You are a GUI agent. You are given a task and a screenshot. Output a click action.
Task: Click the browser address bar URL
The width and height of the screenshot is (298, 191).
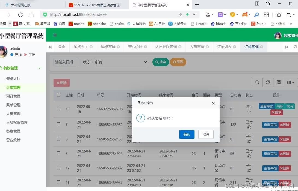pyautogui.click(x=78, y=14)
